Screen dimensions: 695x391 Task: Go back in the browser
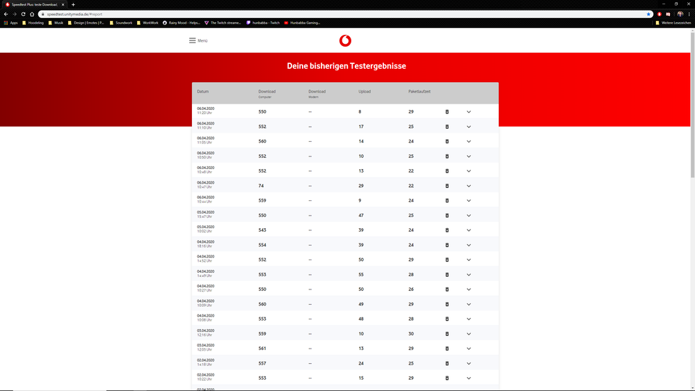pyautogui.click(x=6, y=14)
